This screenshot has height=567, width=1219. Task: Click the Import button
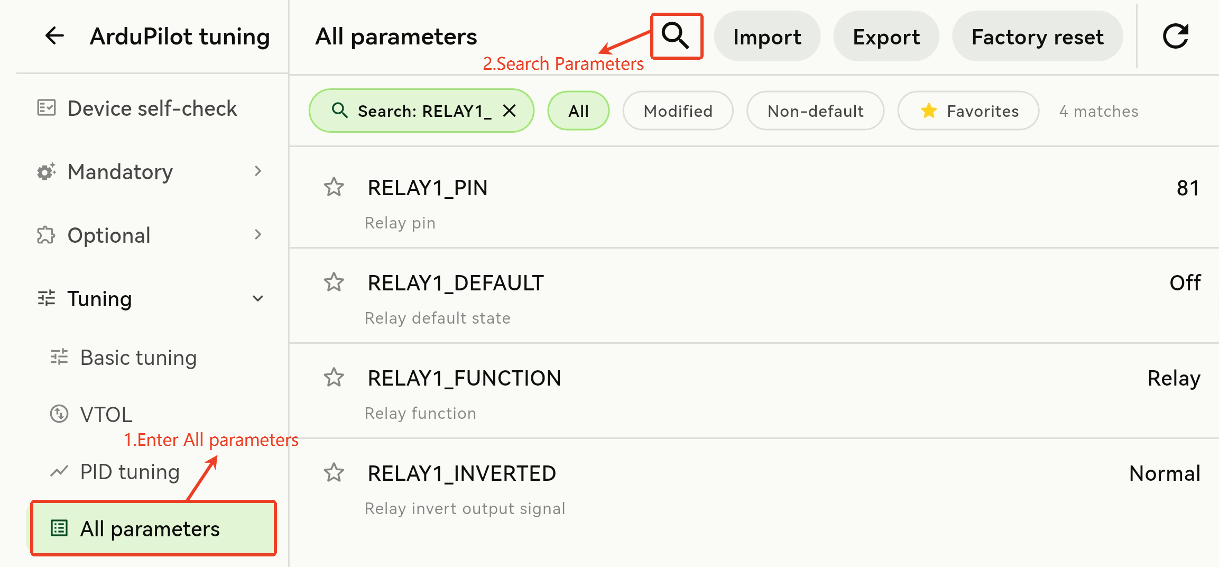coord(767,36)
